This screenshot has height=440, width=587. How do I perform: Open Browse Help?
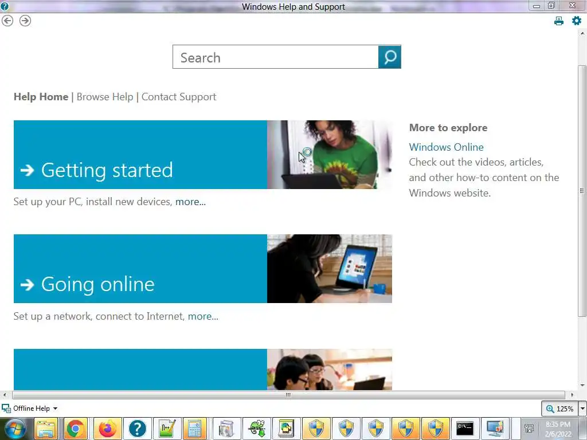(105, 96)
